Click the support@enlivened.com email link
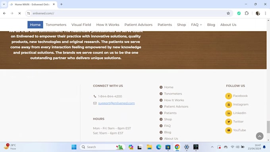 pyautogui.click(x=116, y=103)
